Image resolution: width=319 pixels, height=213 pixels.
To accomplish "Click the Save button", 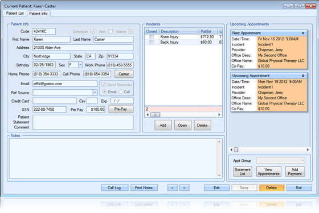I will pyautogui.click(x=244, y=187).
